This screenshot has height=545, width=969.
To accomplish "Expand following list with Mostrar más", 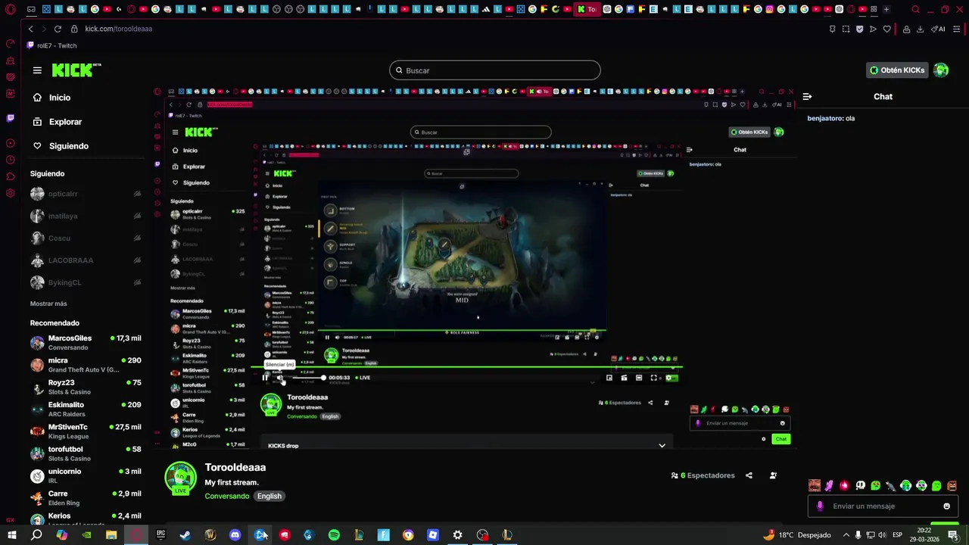I will pos(48,304).
